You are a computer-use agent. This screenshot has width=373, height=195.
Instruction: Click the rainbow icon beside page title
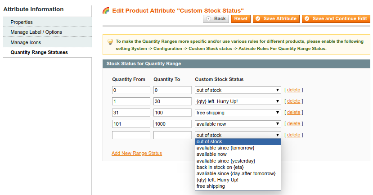[x=106, y=10]
